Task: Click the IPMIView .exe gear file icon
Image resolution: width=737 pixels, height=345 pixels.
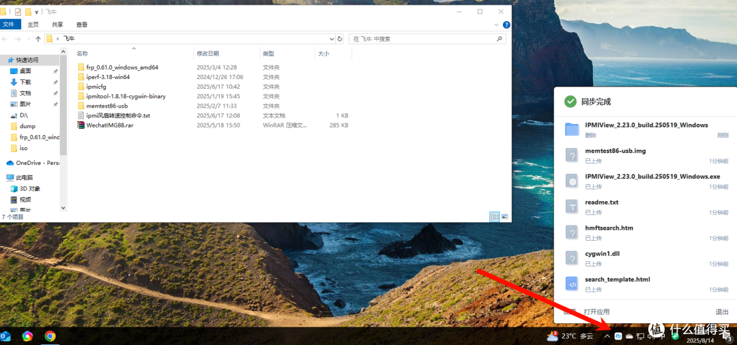Action: [572, 181]
